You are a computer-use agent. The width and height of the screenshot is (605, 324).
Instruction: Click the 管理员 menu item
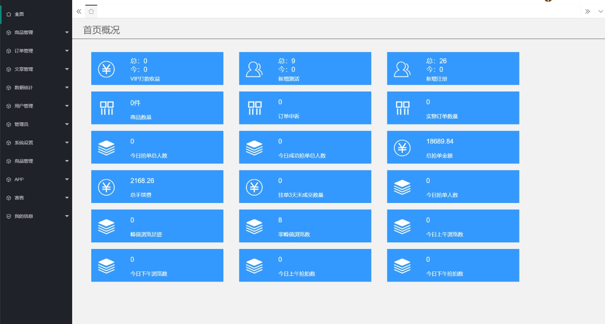[21, 124]
